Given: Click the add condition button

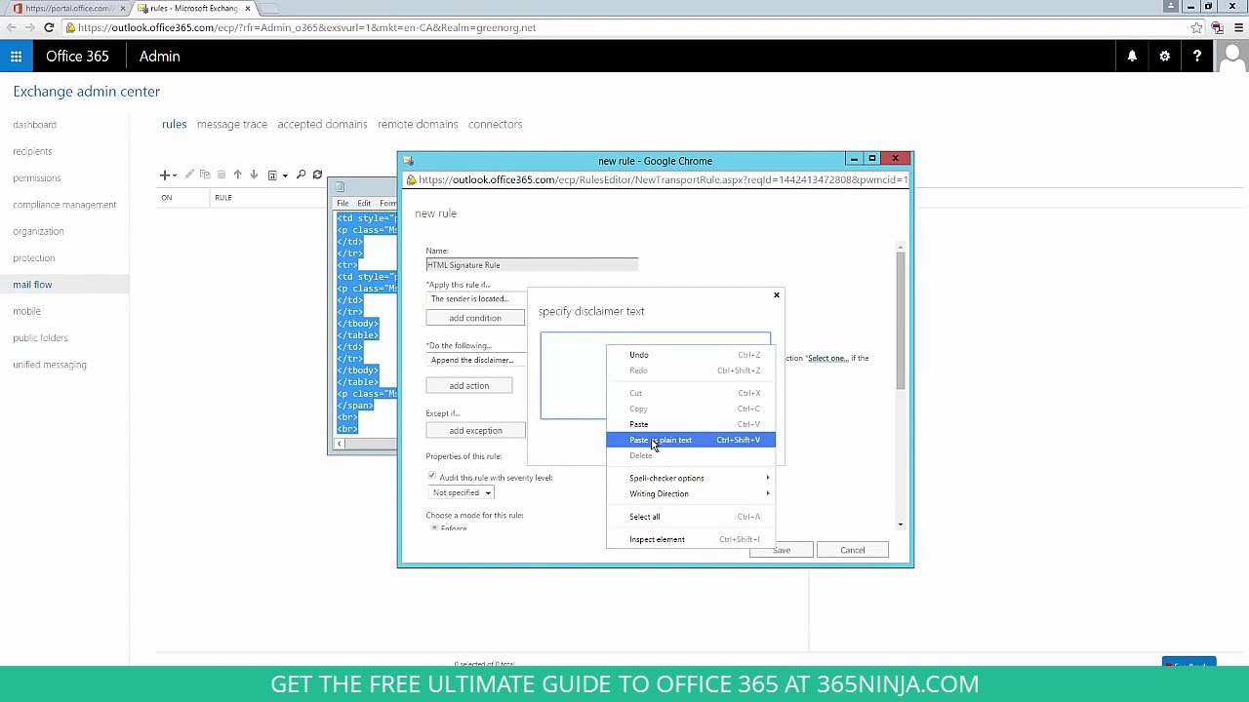Looking at the screenshot, I should tap(475, 318).
